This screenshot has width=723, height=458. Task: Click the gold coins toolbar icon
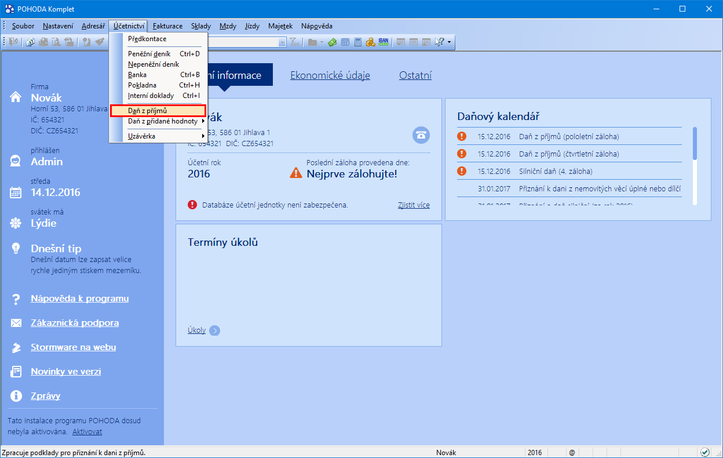pos(371,42)
